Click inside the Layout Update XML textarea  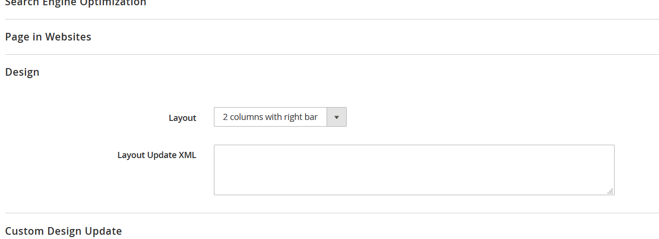(414, 169)
